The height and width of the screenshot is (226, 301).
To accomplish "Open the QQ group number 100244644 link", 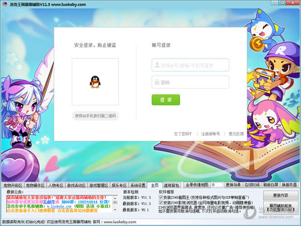I will [88, 202].
